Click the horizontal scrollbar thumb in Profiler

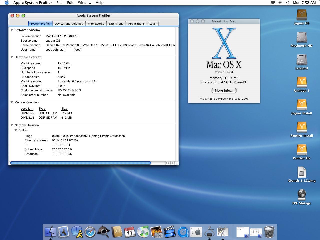click(80, 163)
